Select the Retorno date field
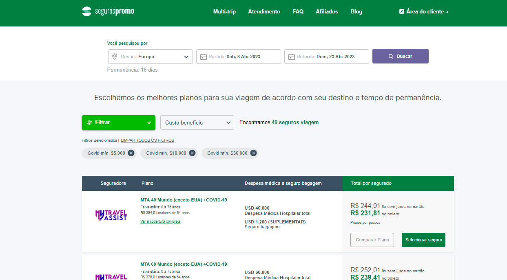507x280 pixels. click(327, 57)
